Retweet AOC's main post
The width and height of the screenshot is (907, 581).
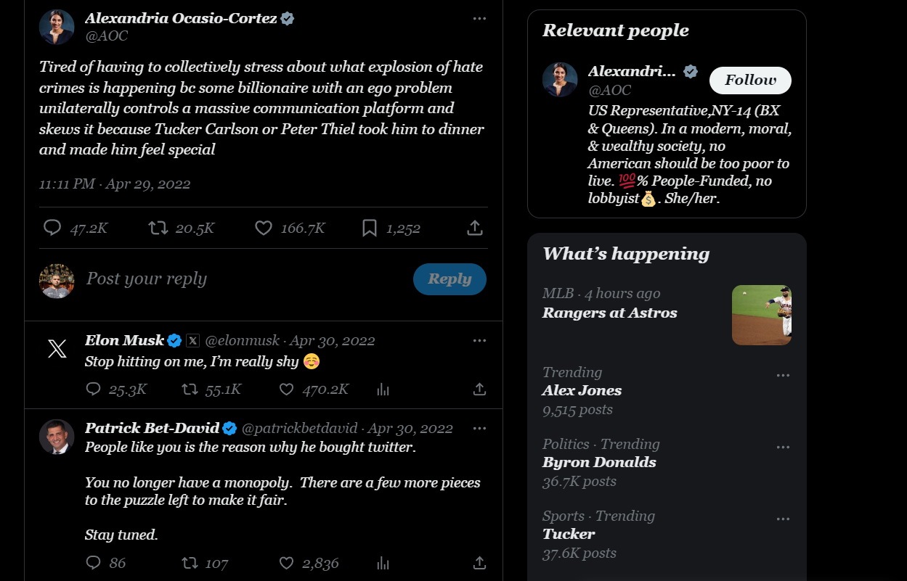click(x=158, y=228)
